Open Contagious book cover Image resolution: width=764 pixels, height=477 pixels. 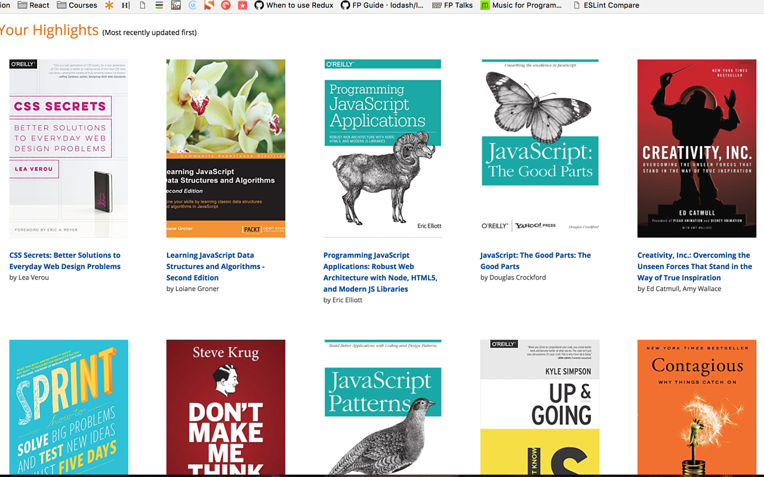tap(697, 407)
